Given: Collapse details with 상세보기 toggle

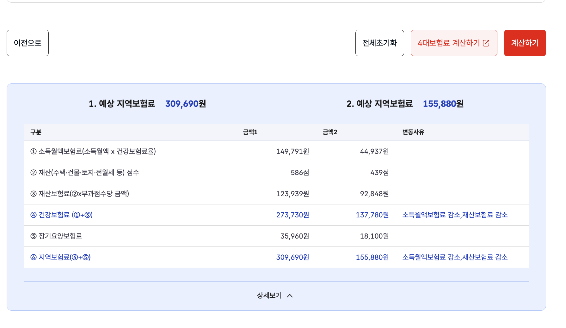Looking at the screenshot, I should (275, 295).
